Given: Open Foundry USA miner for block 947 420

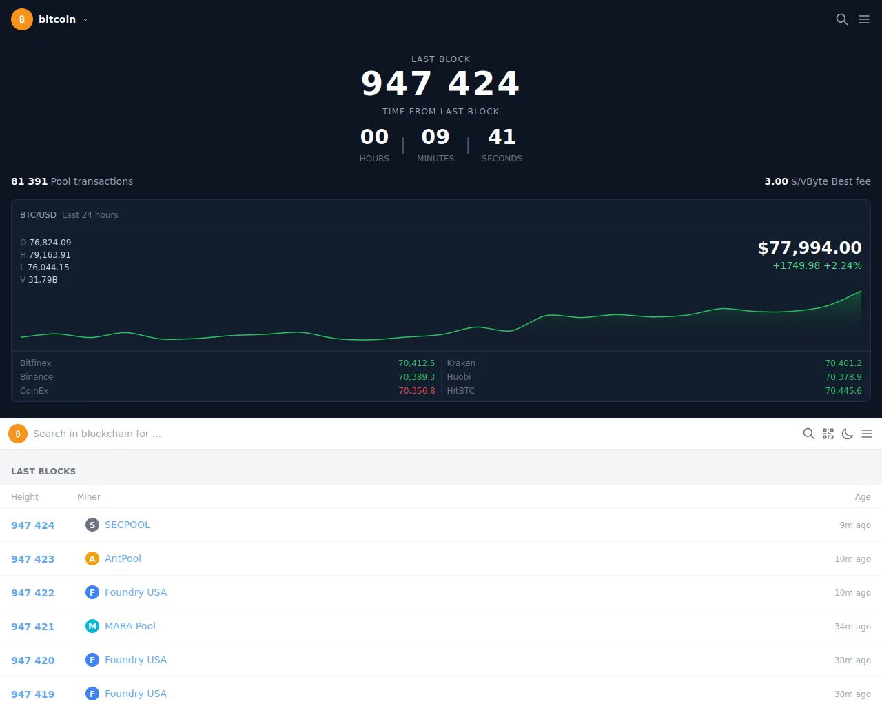Looking at the screenshot, I should [x=136, y=660].
